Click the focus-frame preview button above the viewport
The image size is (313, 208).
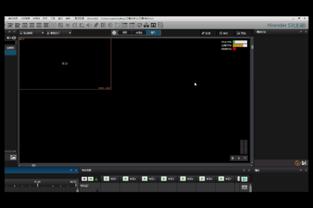tap(243, 33)
